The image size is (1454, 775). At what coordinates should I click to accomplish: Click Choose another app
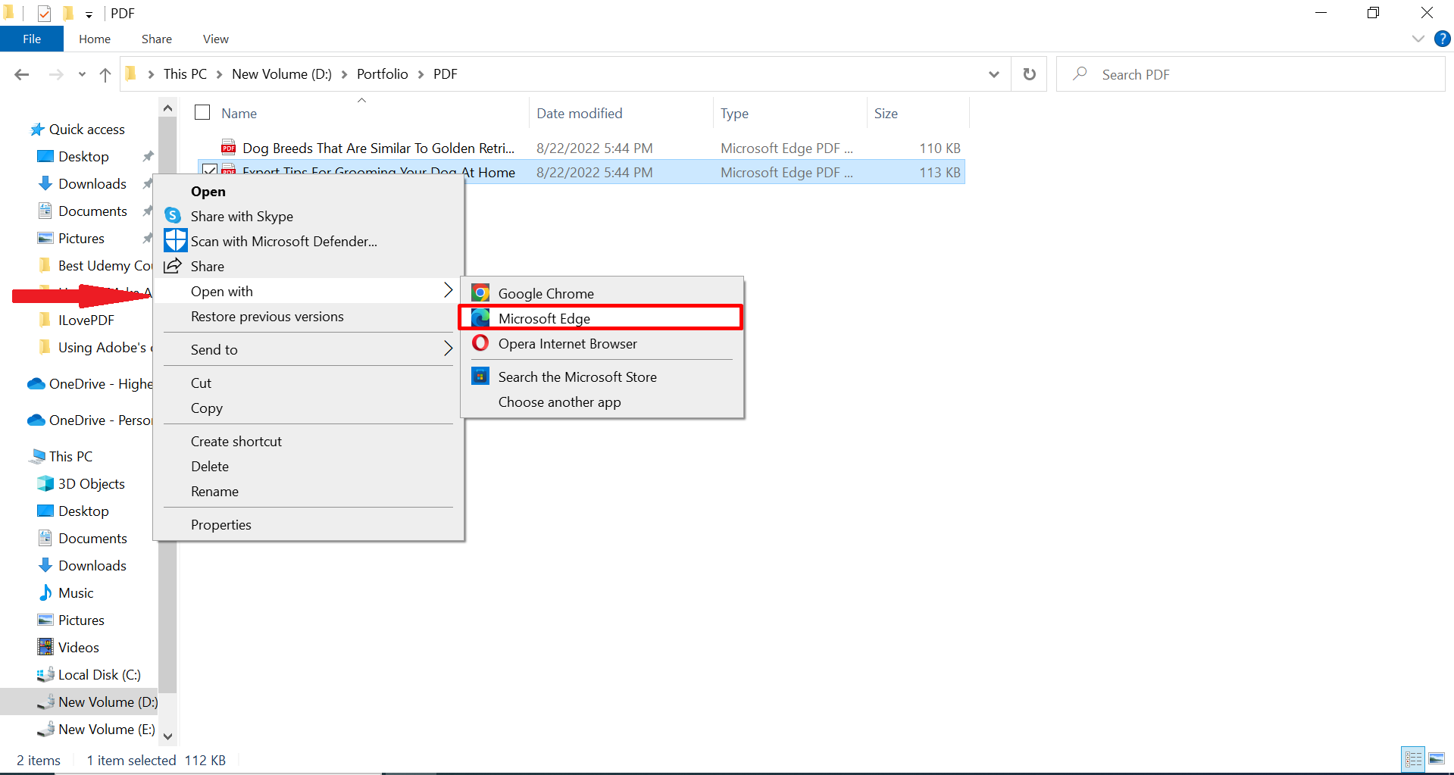click(x=559, y=402)
